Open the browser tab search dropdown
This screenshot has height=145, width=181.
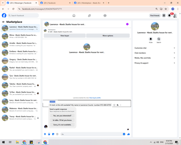click(x=3, y=3)
